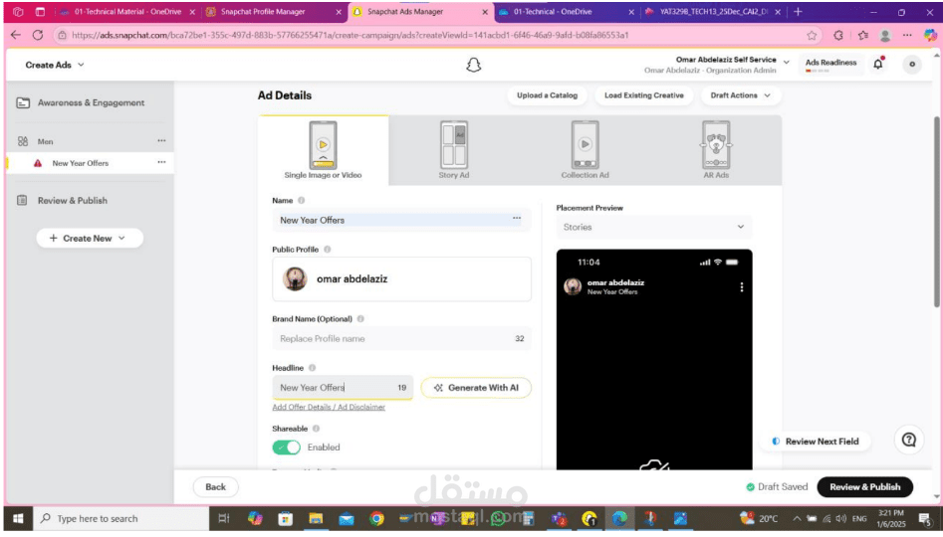Open the three-dot menu for Men ad set

(x=161, y=140)
